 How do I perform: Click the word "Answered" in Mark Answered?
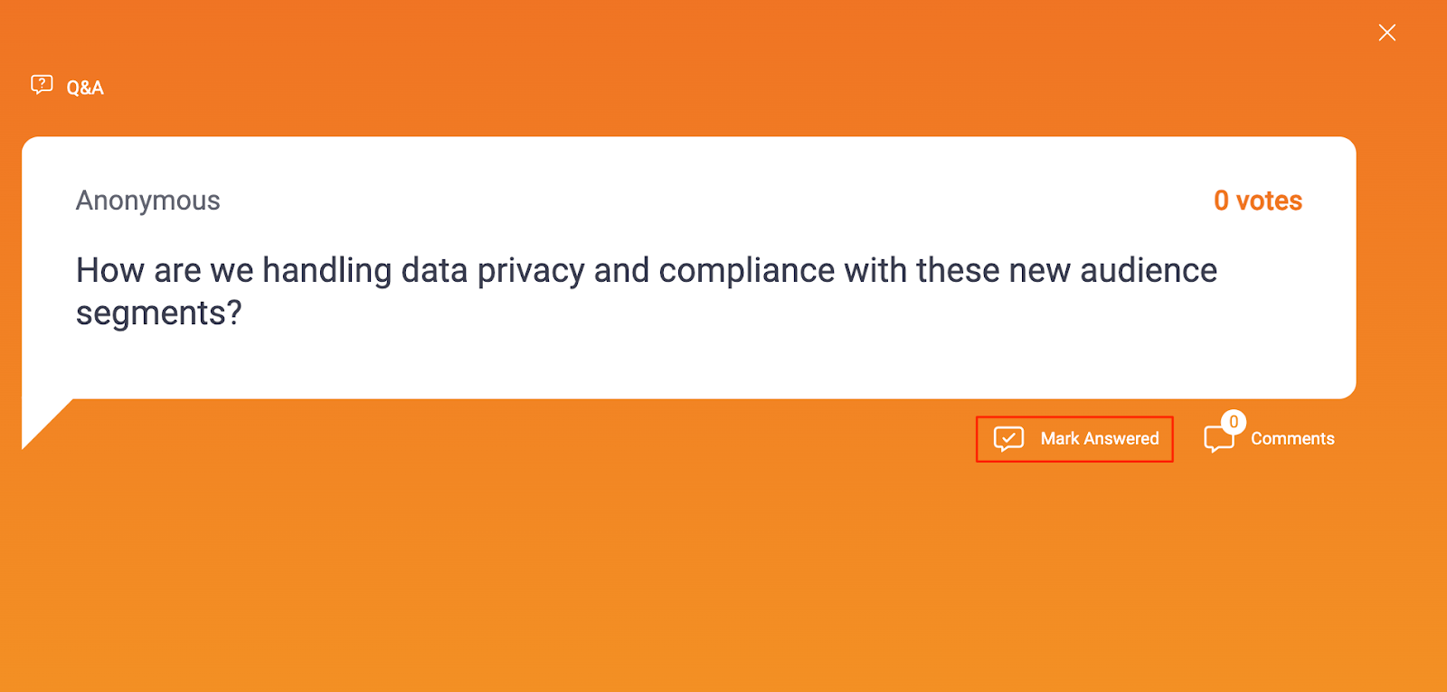[x=1121, y=439]
